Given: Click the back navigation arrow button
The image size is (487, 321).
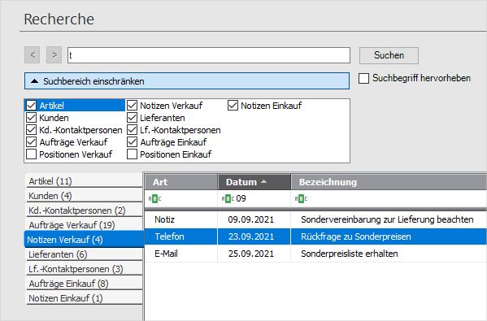Looking at the screenshot, I should 33,55.
